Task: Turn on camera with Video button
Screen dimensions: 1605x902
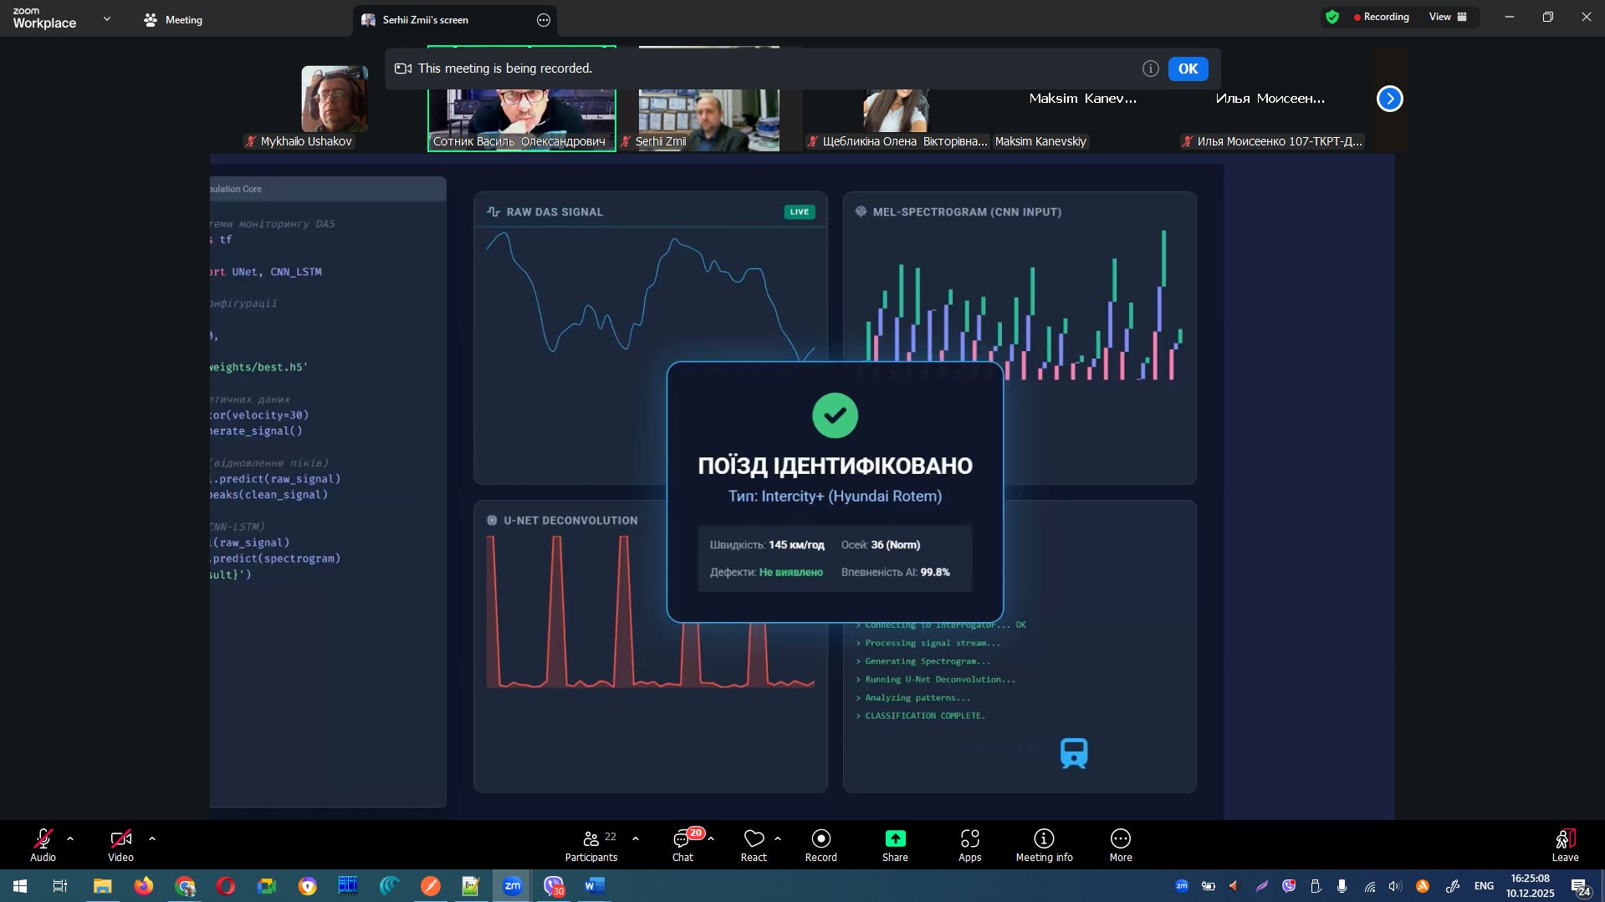Action: 120,844
